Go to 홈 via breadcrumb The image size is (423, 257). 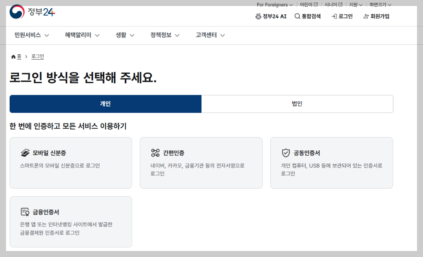[19, 56]
